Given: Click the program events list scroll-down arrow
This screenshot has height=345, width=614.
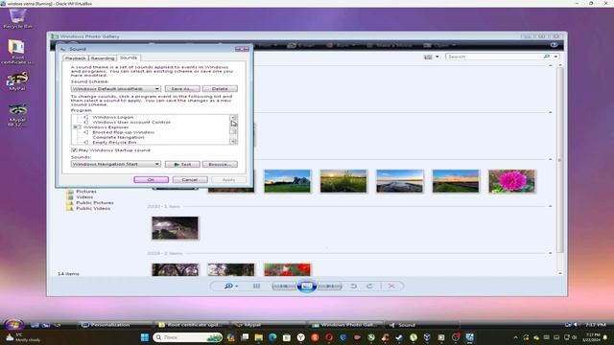Looking at the screenshot, I should tap(233, 142).
